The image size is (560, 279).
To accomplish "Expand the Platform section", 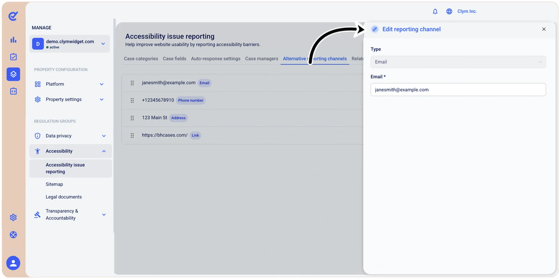I will (x=70, y=84).
